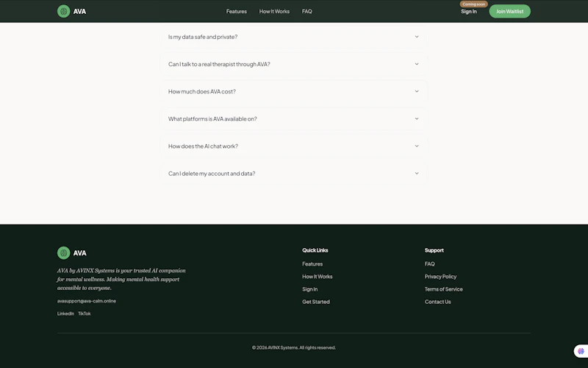This screenshot has width=588, height=368.
Task: Expand chevron for 'How much does AVA cost?'
Action: click(417, 91)
